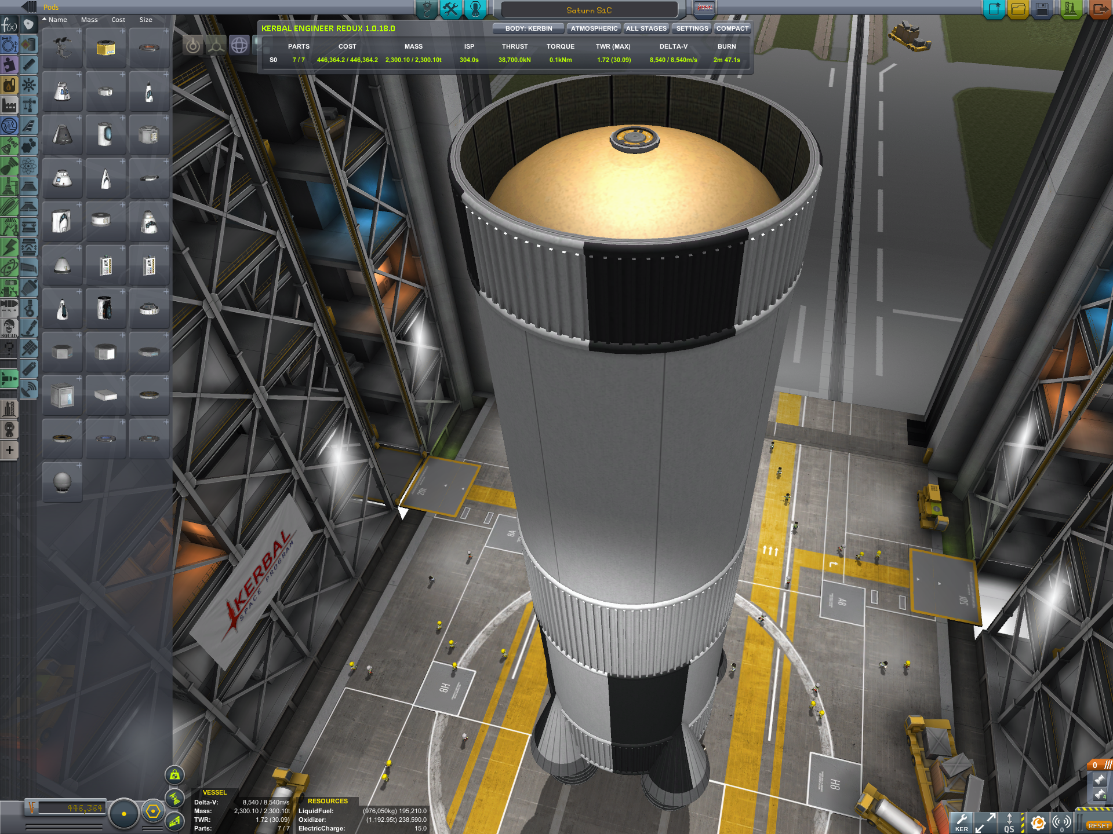
Task: Expand plus on first parts tile
Action: coord(79,31)
